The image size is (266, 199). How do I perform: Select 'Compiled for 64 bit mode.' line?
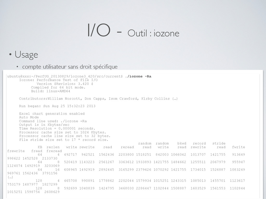(x=58, y=88)
